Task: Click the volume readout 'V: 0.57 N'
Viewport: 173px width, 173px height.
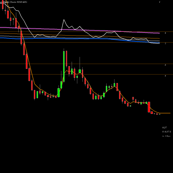Action: tap(166, 132)
